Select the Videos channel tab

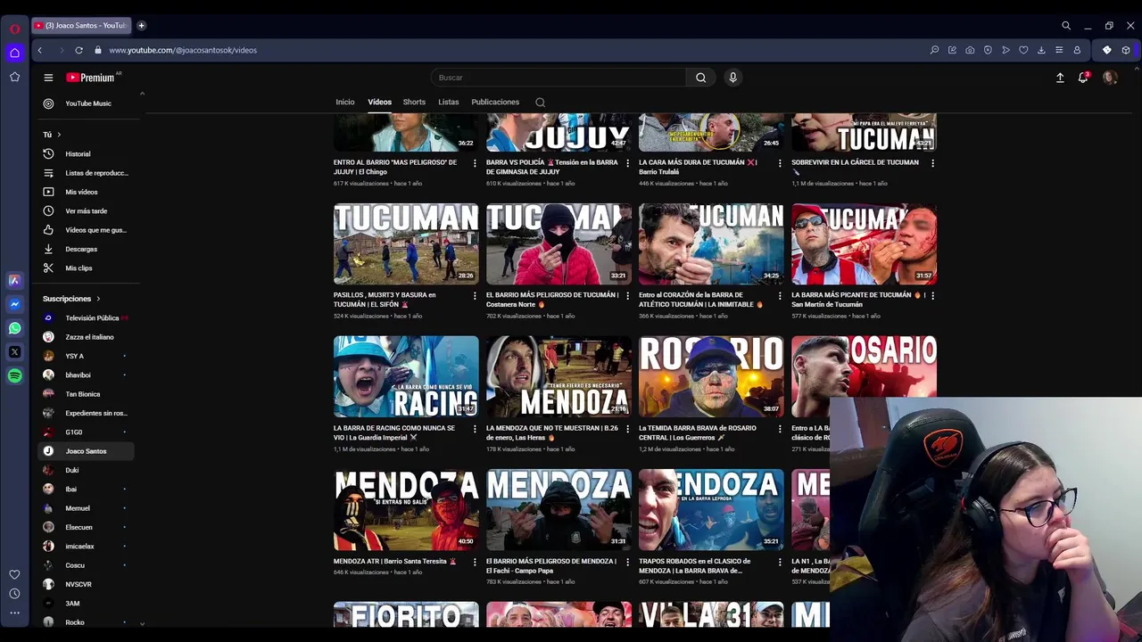click(379, 102)
